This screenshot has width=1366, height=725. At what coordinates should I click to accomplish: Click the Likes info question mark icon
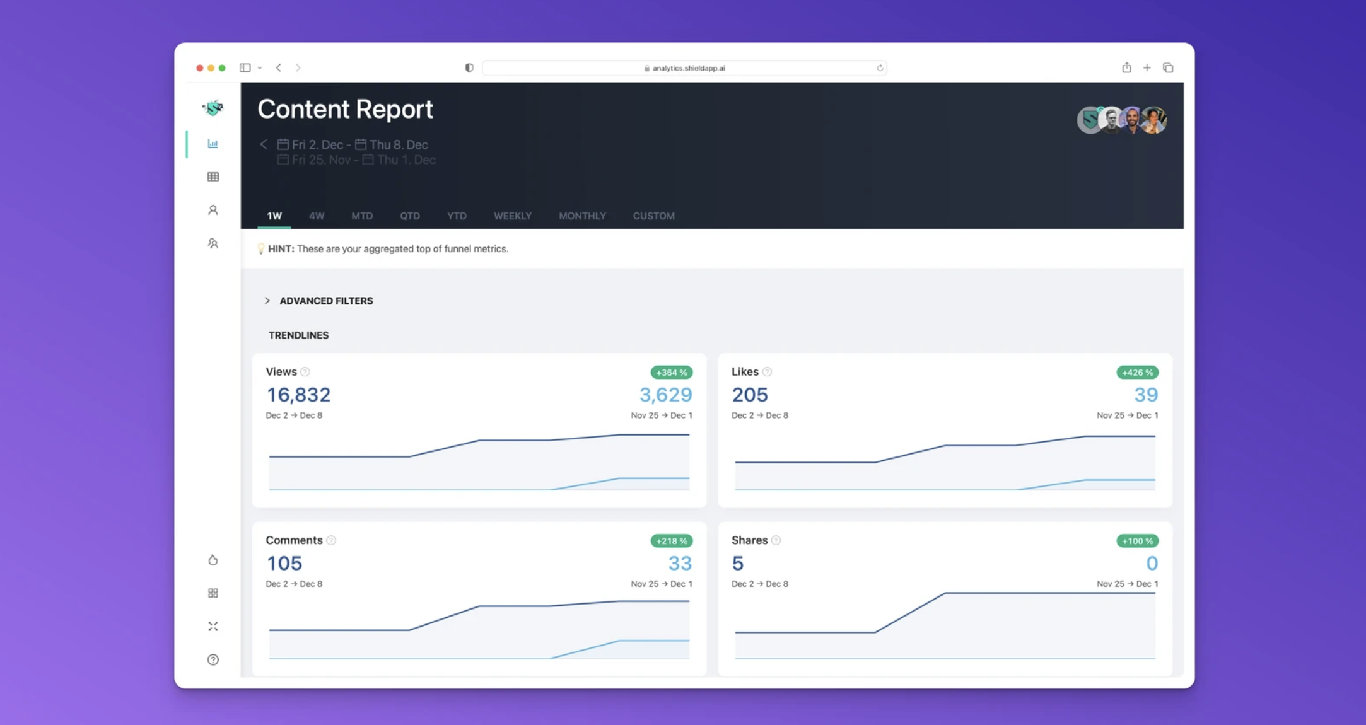coord(768,372)
